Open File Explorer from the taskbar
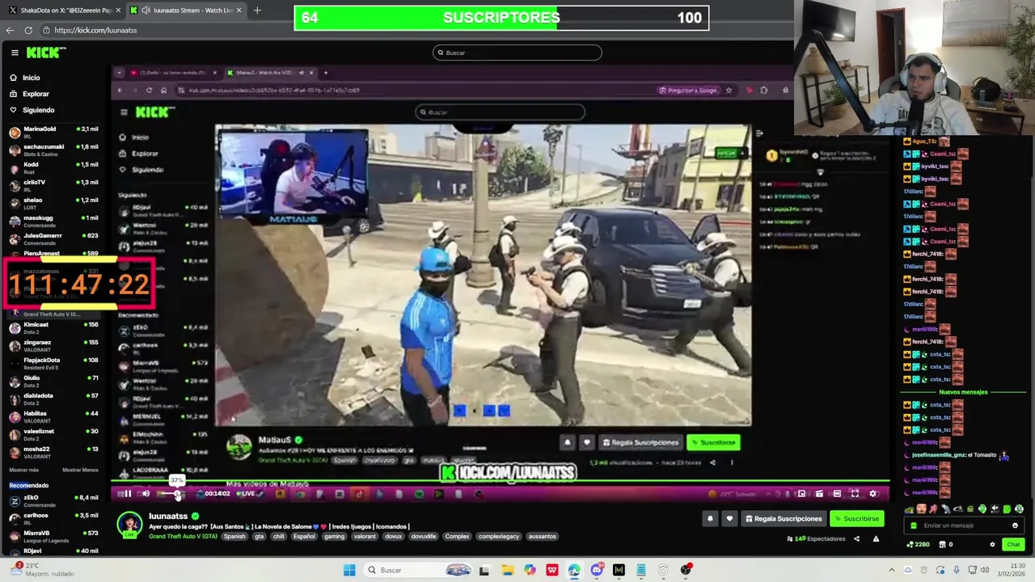Screen dimensions: 1035x582 (x=507, y=570)
